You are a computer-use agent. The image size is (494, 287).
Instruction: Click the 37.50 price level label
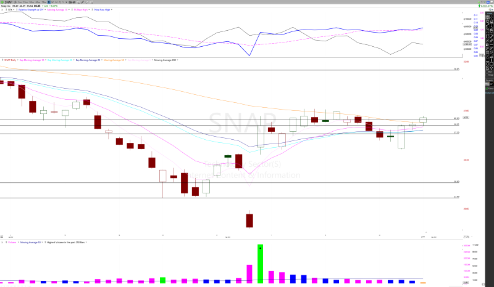[456, 132]
